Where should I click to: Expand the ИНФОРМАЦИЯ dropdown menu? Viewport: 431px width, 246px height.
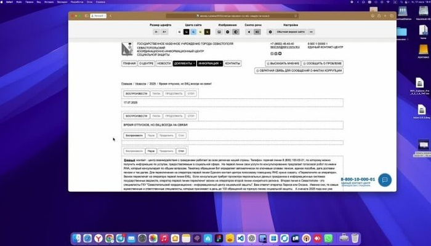click(x=210, y=63)
